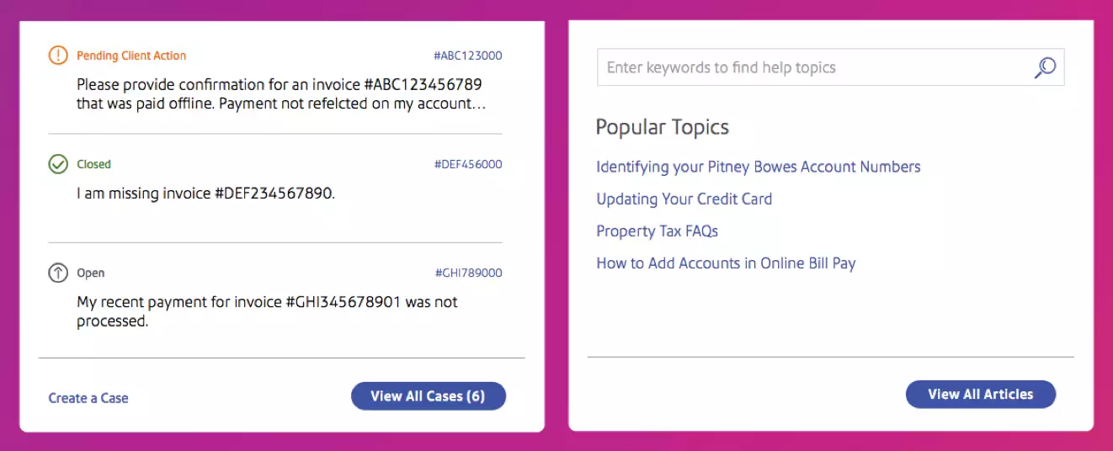Click the magnifying glass search icon
This screenshot has width=1113, height=451.
pyautogui.click(x=1045, y=67)
